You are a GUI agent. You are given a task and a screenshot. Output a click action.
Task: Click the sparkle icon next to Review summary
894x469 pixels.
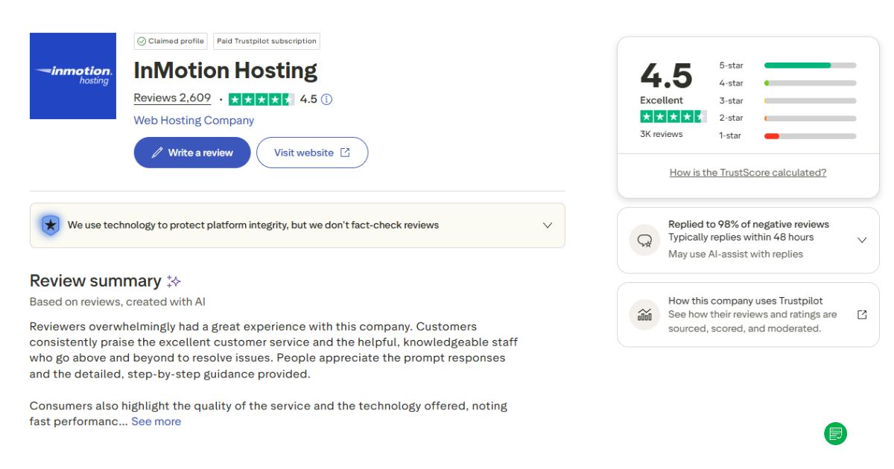point(174,280)
